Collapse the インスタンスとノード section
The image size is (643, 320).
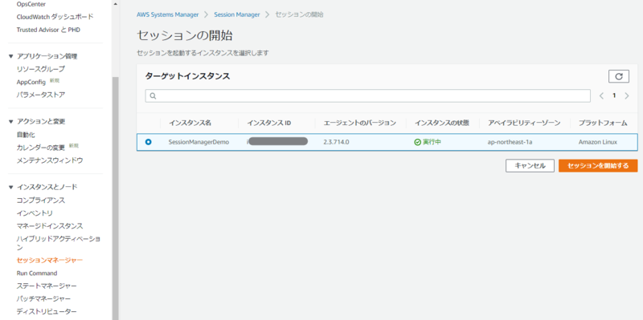(x=10, y=187)
